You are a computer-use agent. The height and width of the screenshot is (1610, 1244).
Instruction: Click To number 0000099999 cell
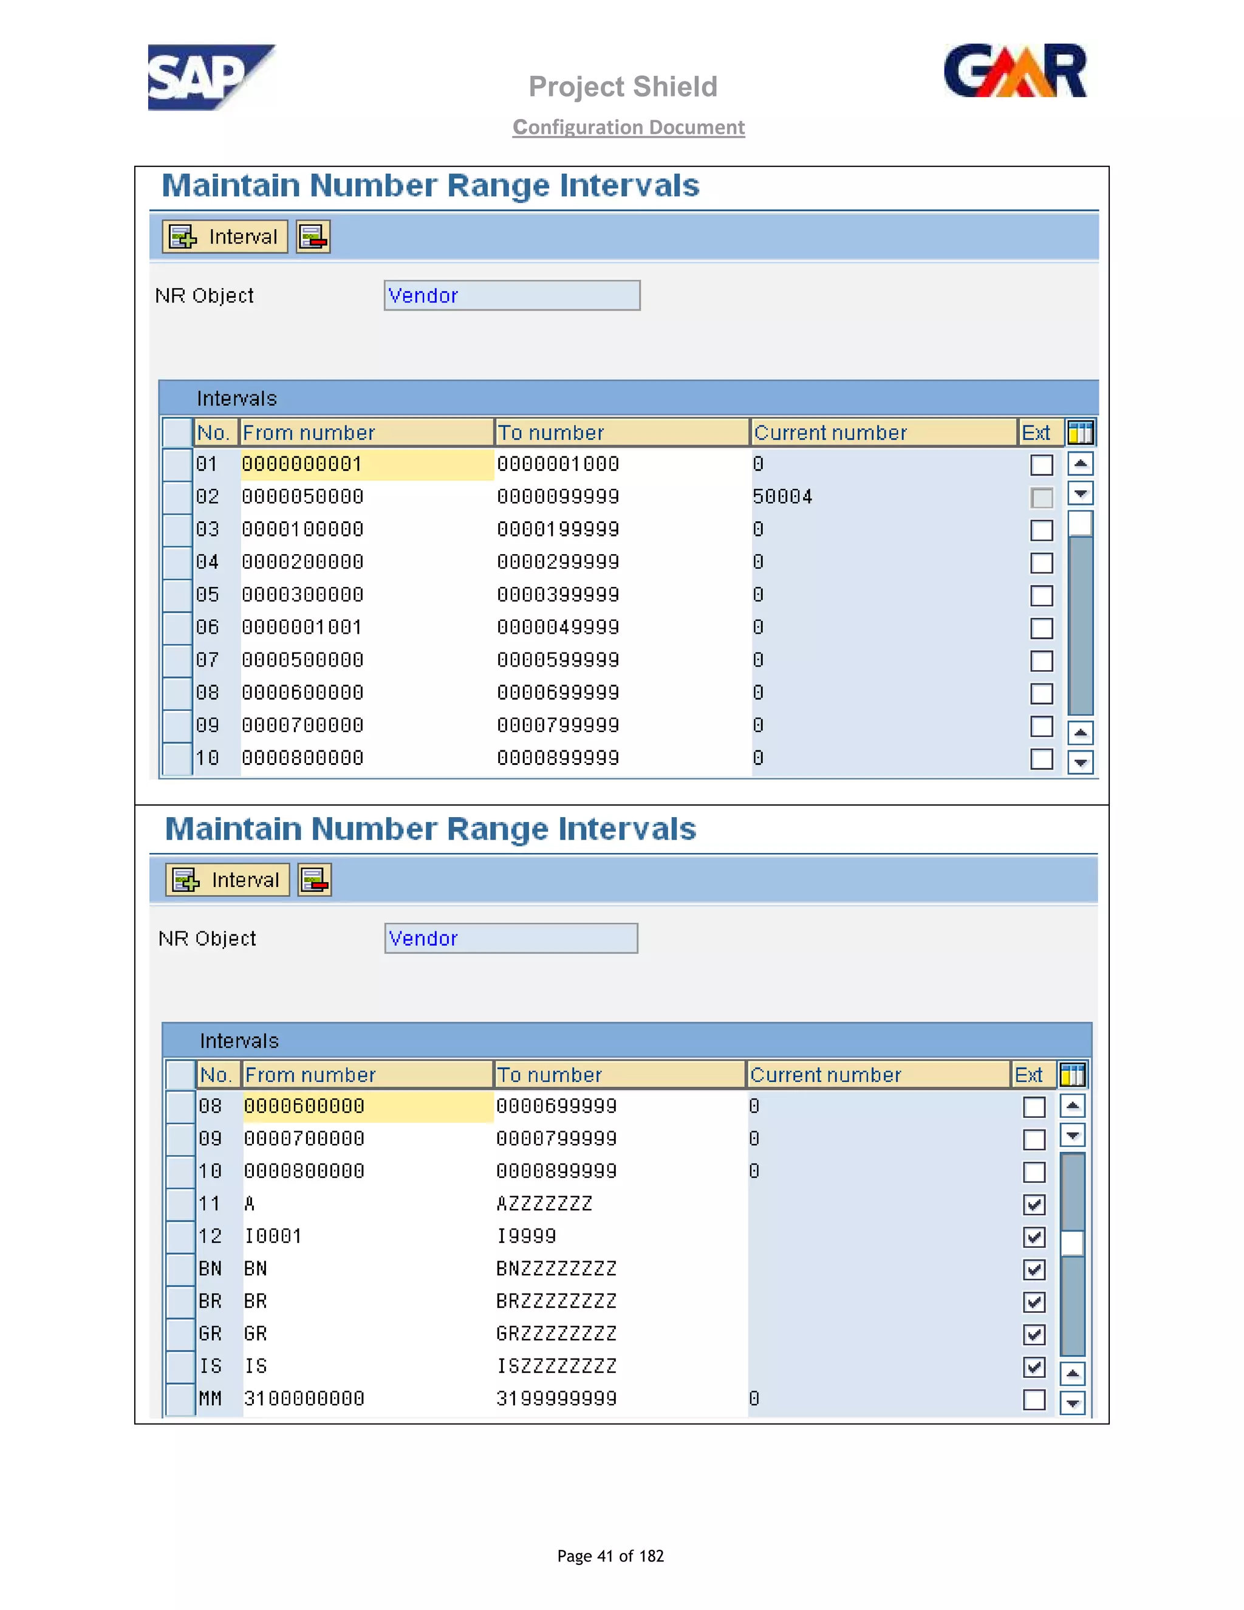coord(623,498)
